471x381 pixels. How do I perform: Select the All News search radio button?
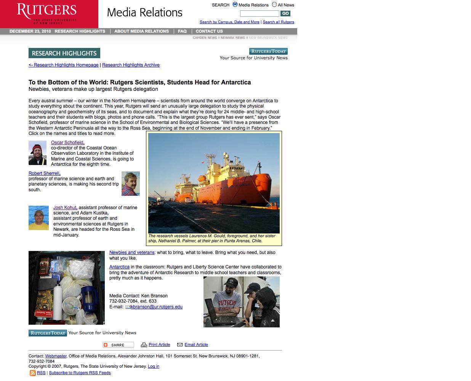[274, 5]
